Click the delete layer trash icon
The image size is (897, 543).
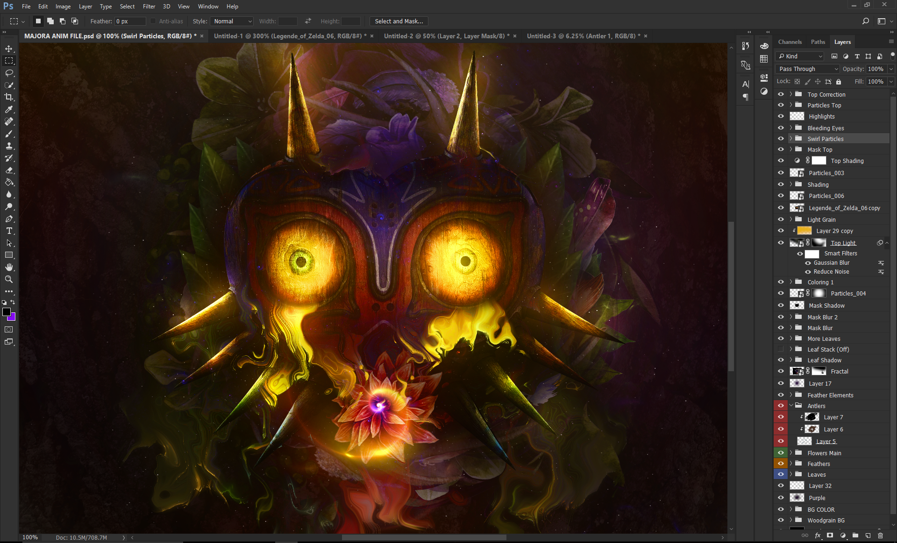(880, 536)
